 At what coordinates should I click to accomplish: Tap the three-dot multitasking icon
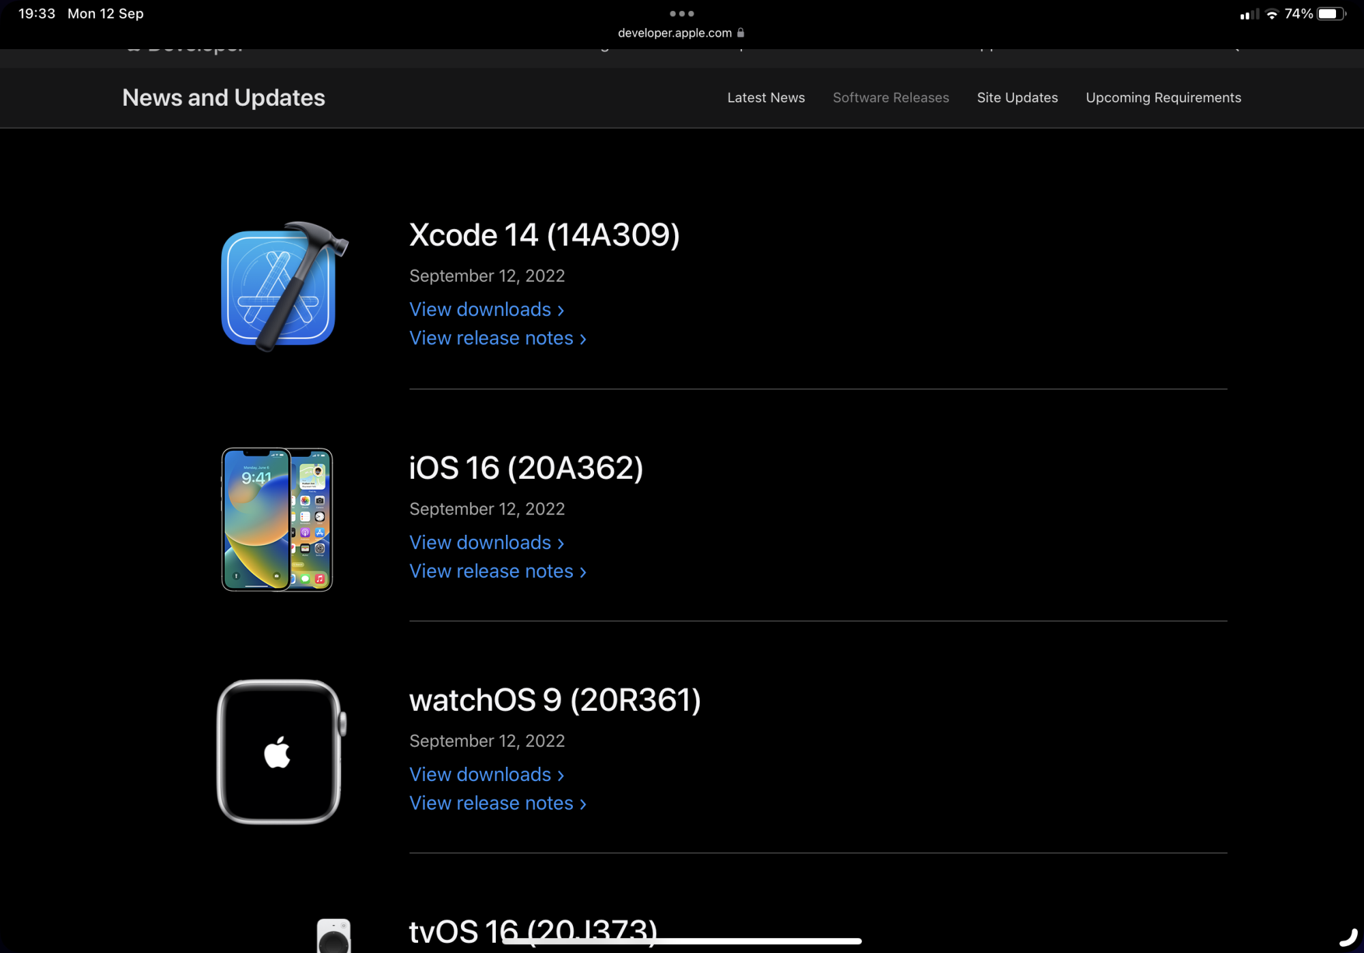click(681, 14)
